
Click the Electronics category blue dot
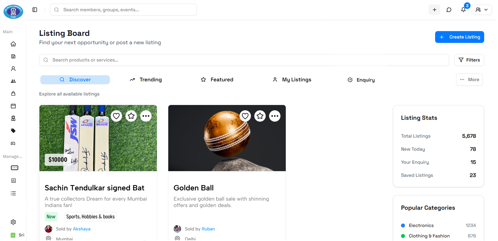pos(403,226)
